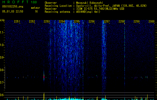
Task: Click the 2258 time marker
Action: click(122, 21)
